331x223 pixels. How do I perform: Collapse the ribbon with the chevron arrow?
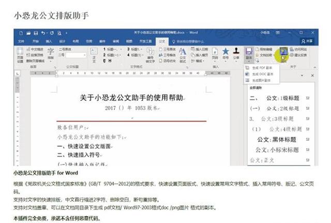click(x=315, y=67)
